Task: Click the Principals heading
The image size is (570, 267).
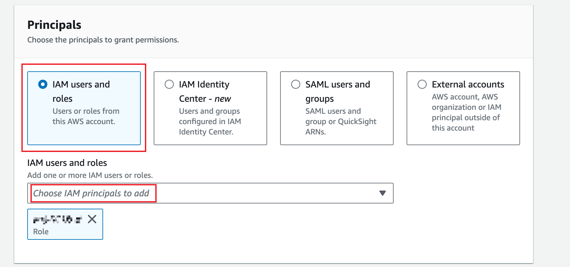Action: (54, 25)
